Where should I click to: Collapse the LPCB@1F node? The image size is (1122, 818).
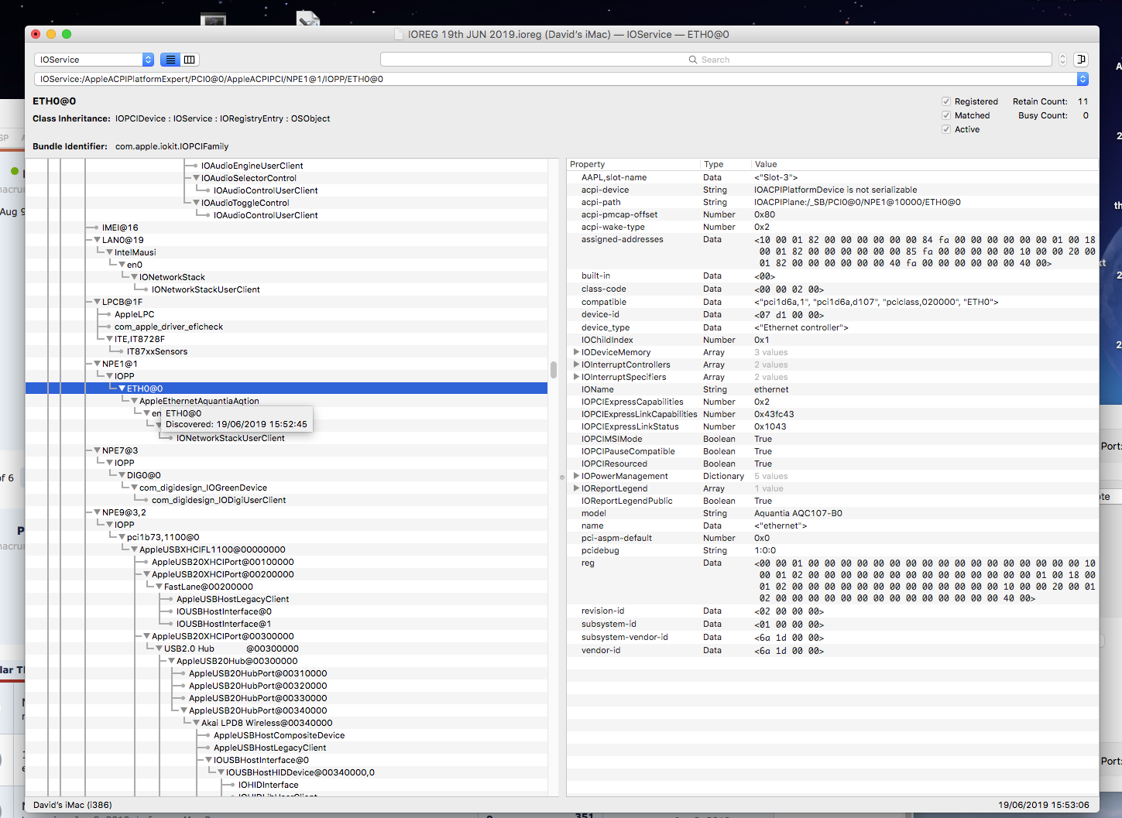pyautogui.click(x=98, y=302)
